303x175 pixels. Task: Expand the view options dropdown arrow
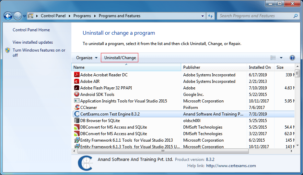click(281, 58)
